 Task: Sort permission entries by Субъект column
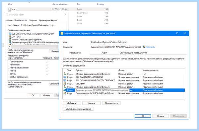pyautogui.click(x=80, y=70)
